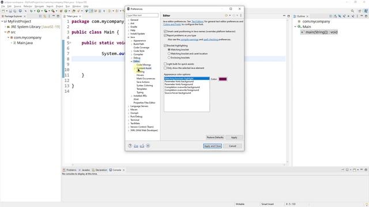The width and height of the screenshot is (369, 207).
Task: Open the forward history dropdown in Preferences header
Action: tap(237, 16)
